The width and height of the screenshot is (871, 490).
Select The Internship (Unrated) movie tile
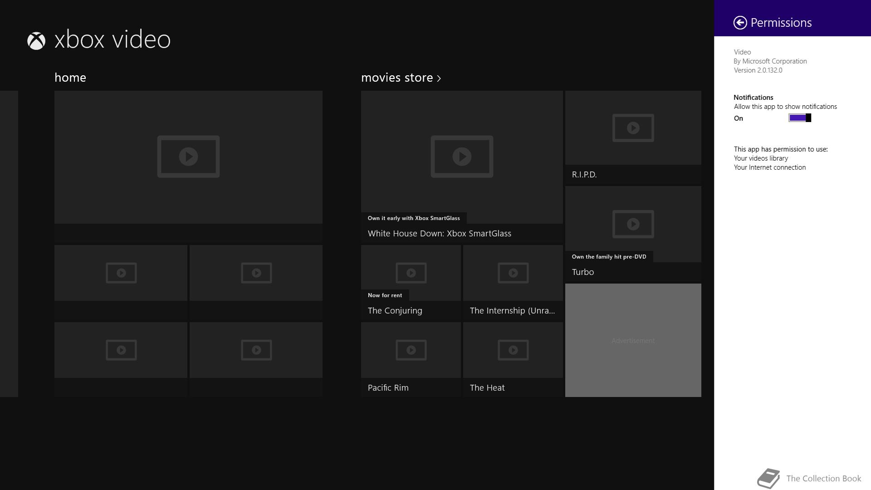[x=513, y=283]
